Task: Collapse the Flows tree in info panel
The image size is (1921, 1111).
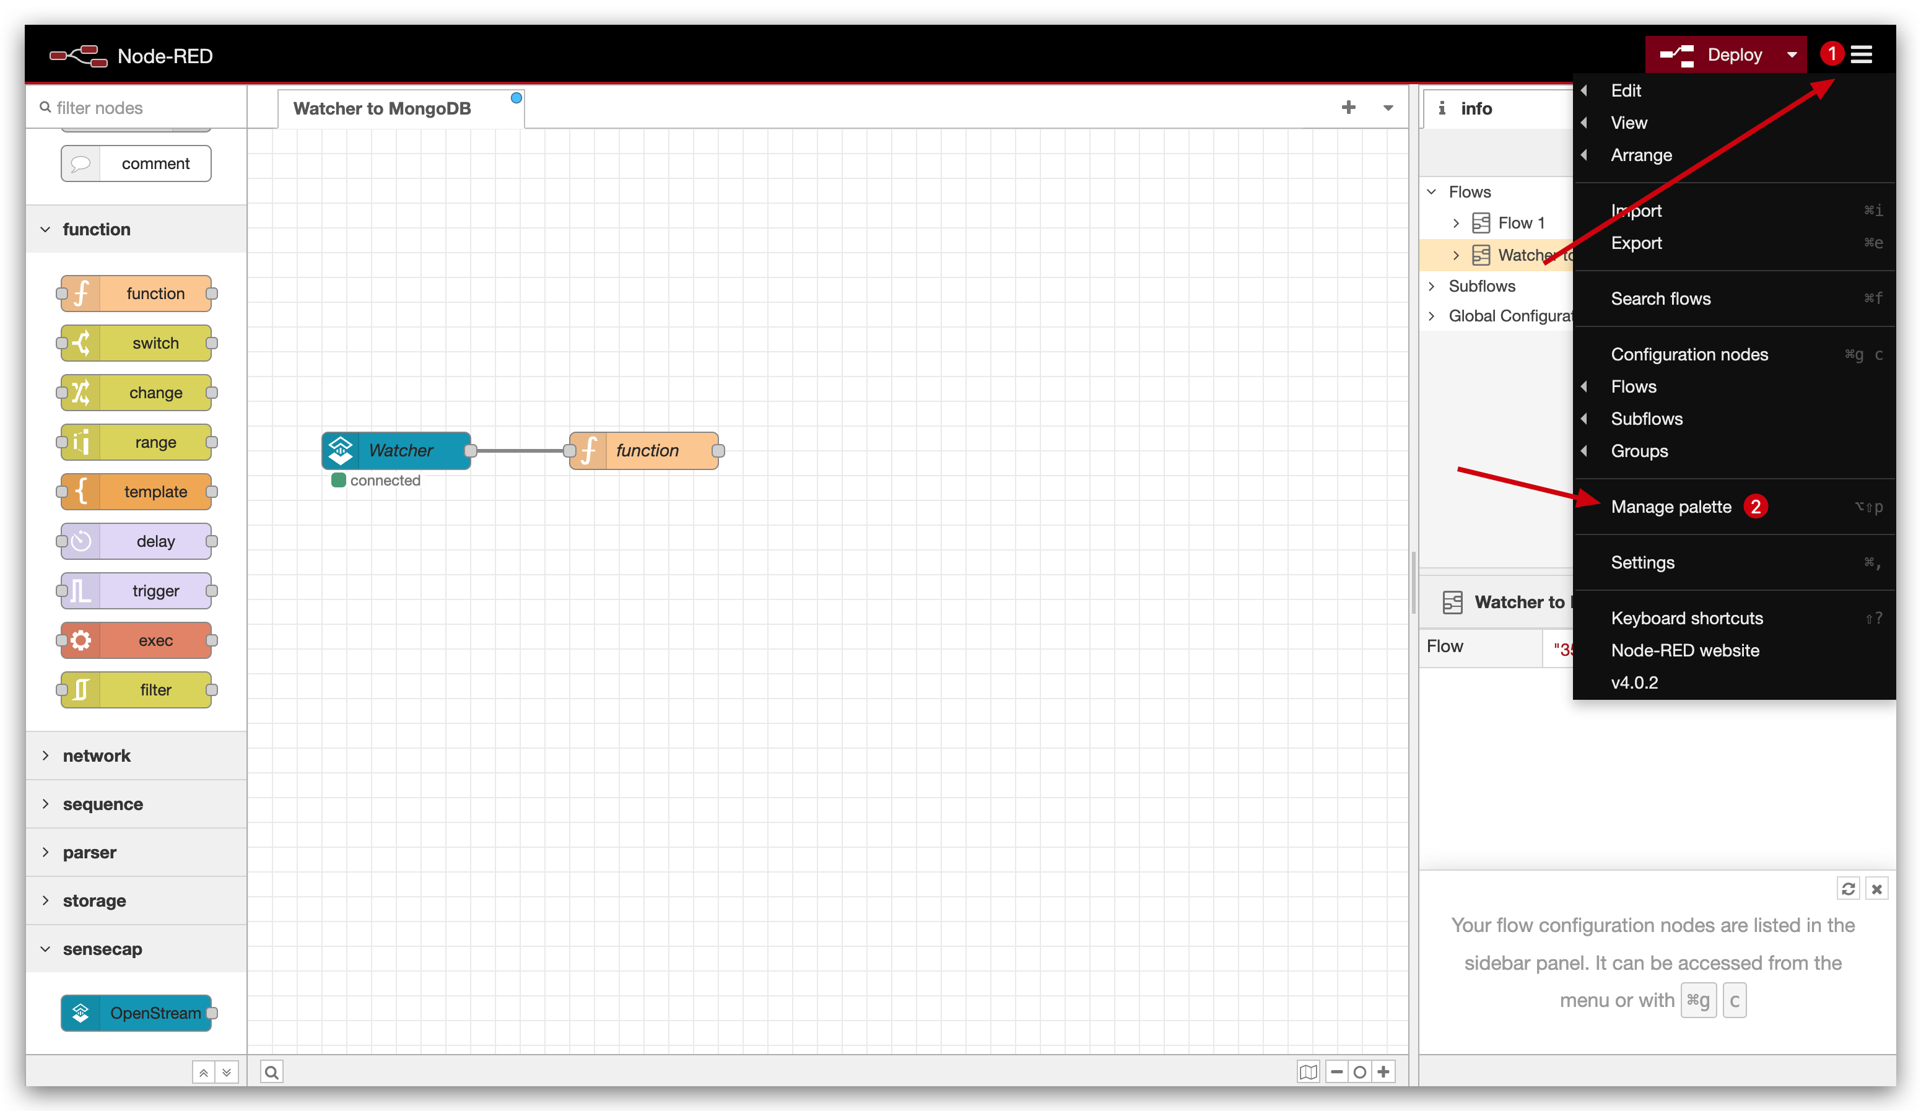Action: coord(1432,191)
